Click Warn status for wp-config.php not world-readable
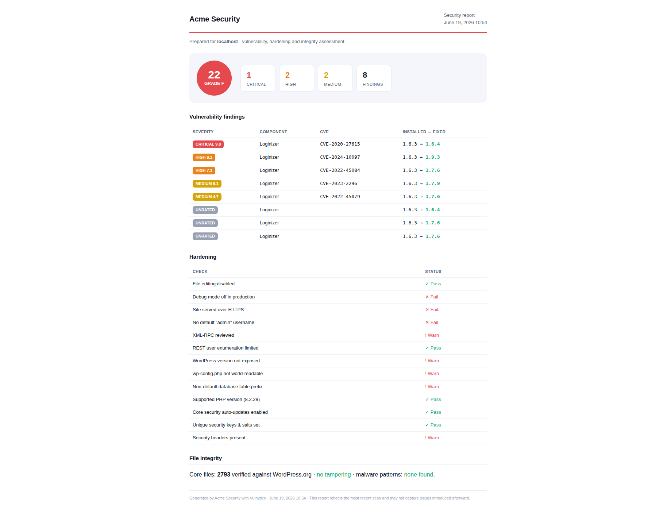This screenshot has height=513, width=671. 432,374
